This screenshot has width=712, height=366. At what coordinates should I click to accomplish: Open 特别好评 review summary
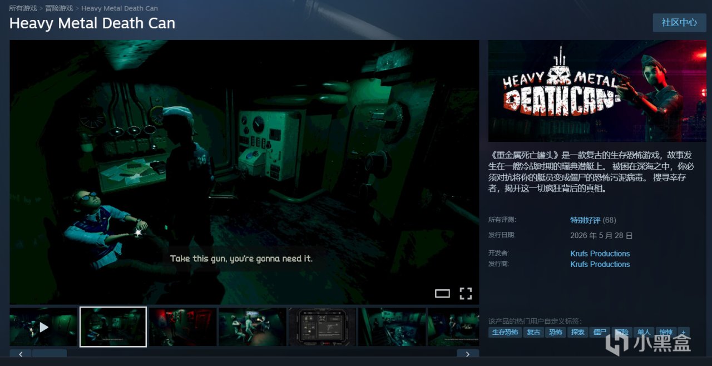[x=585, y=220]
